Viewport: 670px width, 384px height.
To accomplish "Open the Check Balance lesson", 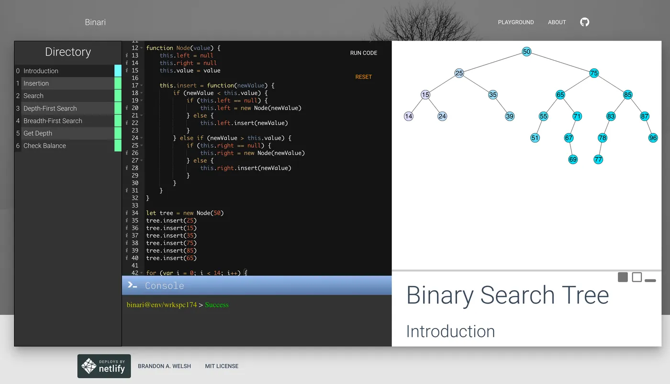I will click(68, 145).
